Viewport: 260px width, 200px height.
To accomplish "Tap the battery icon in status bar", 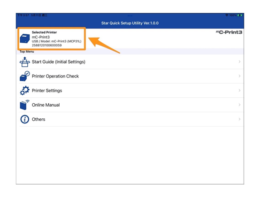I will click(240, 15).
